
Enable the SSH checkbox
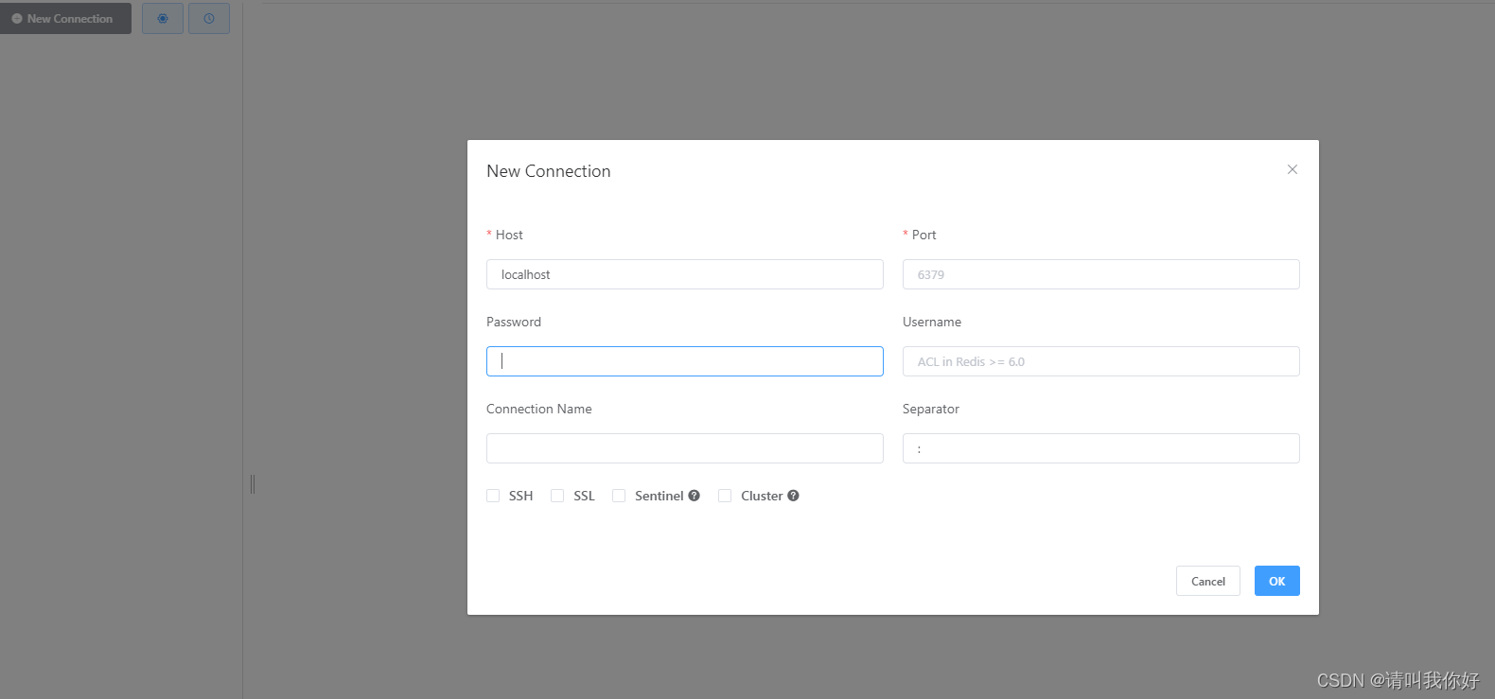point(493,496)
